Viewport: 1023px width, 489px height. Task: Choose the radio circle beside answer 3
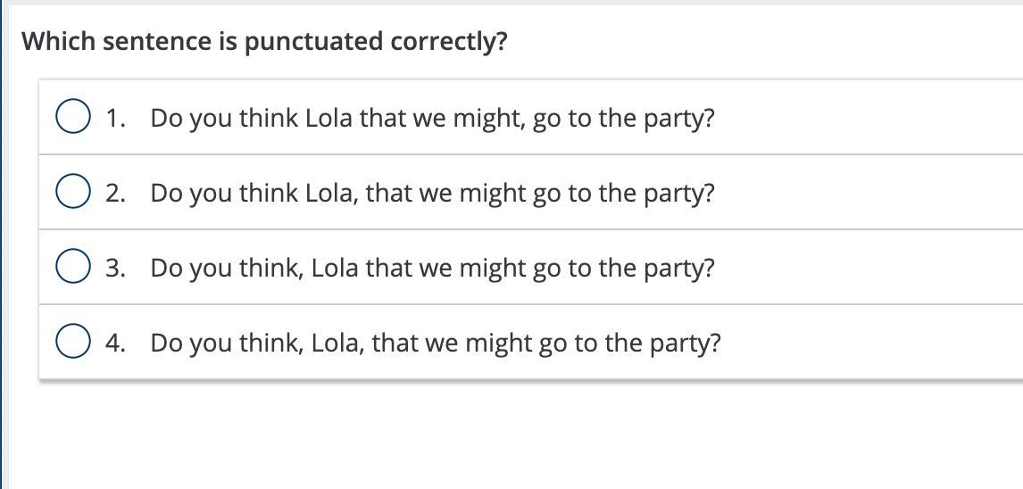click(x=72, y=268)
